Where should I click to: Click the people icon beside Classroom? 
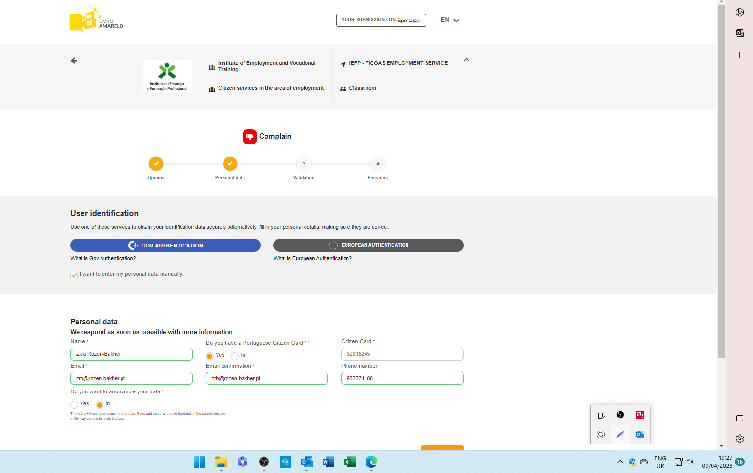tap(343, 89)
